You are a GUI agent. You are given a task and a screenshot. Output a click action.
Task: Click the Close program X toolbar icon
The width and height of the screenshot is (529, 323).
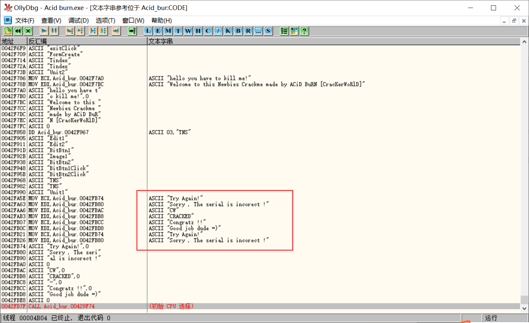(x=28, y=31)
